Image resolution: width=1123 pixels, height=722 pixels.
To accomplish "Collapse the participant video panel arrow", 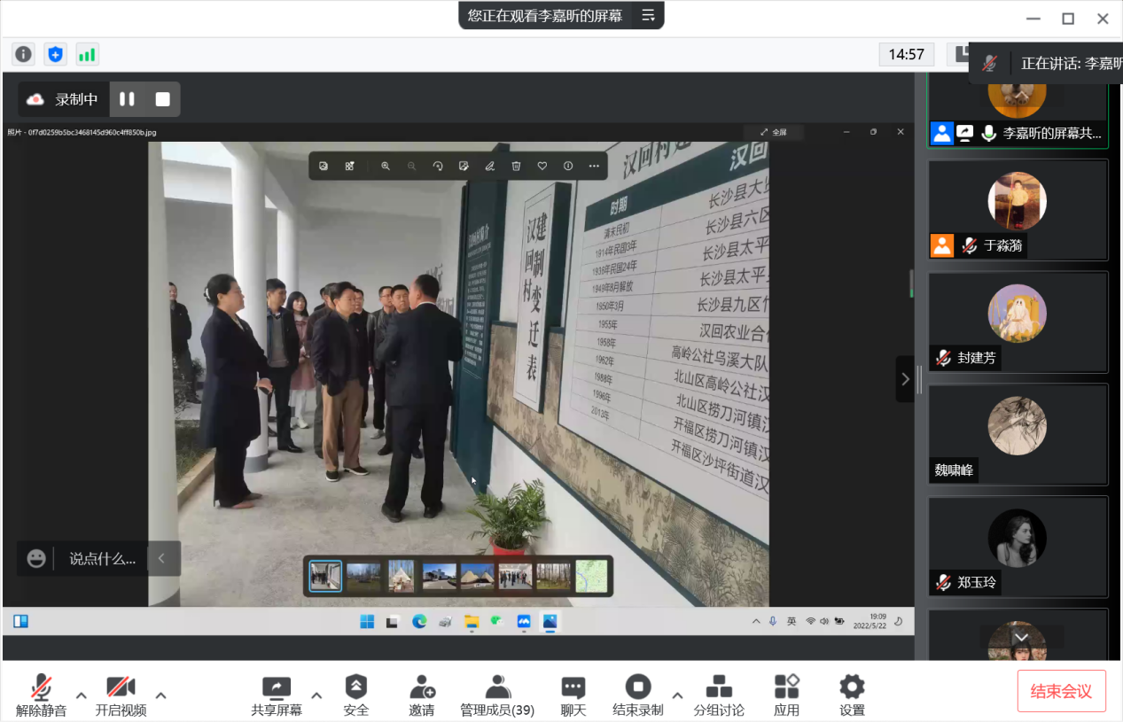I will pyautogui.click(x=905, y=379).
